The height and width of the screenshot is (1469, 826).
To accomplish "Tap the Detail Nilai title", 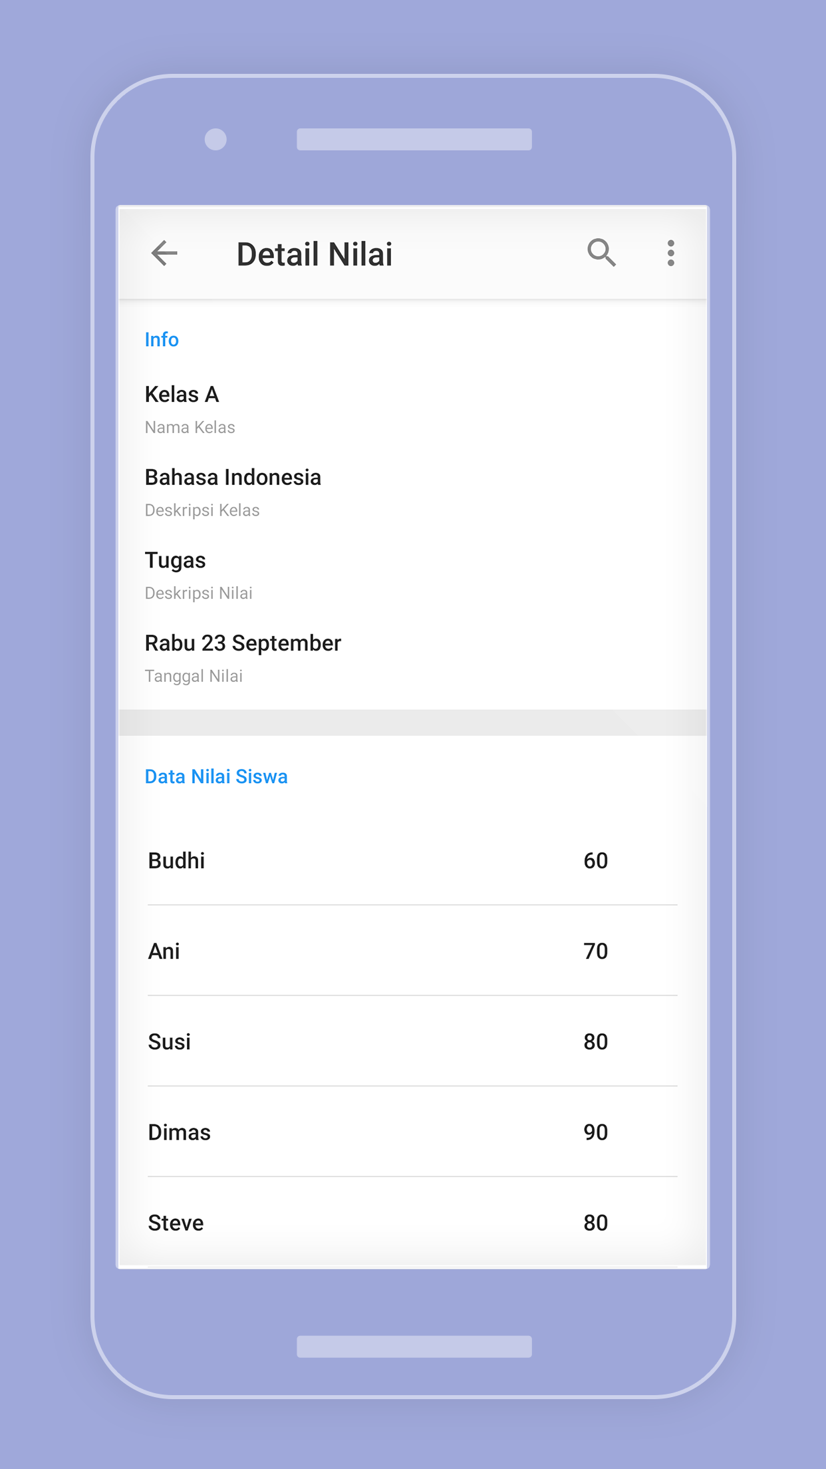I will coord(315,255).
